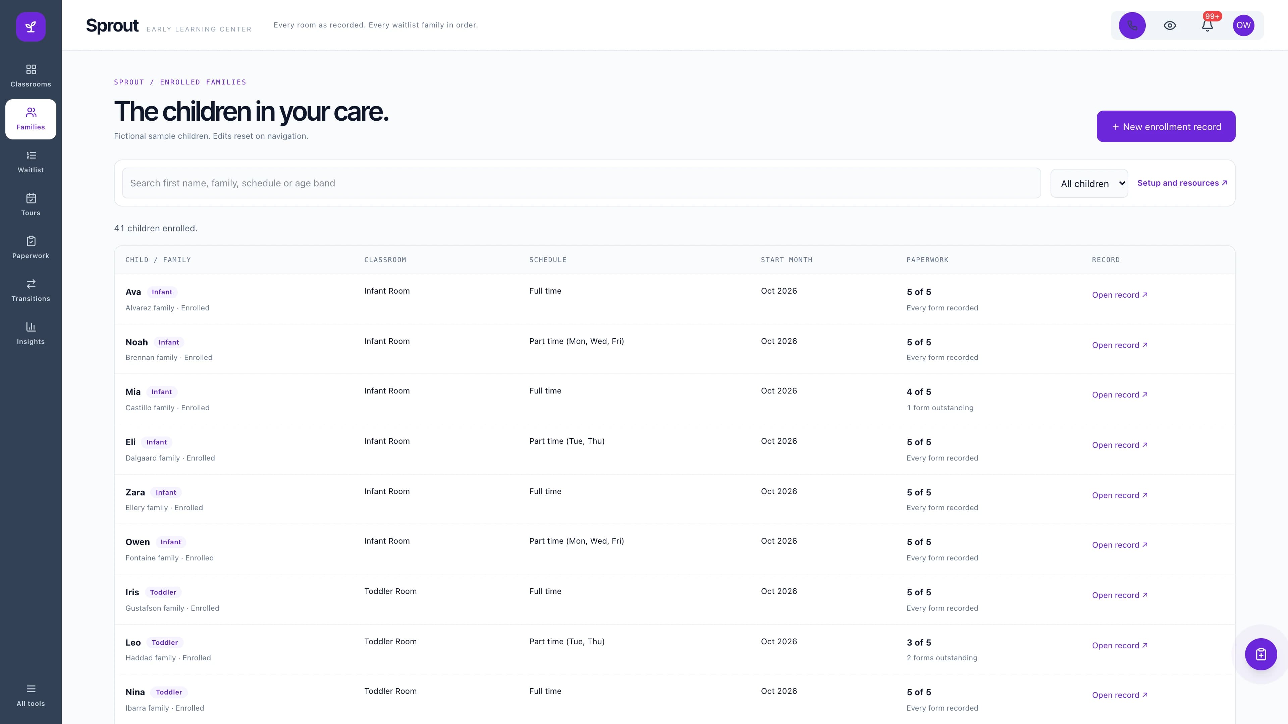This screenshot has width=1288, height=724.
Task: Open the OW user avatar menu
Action: coord(1243,25)
